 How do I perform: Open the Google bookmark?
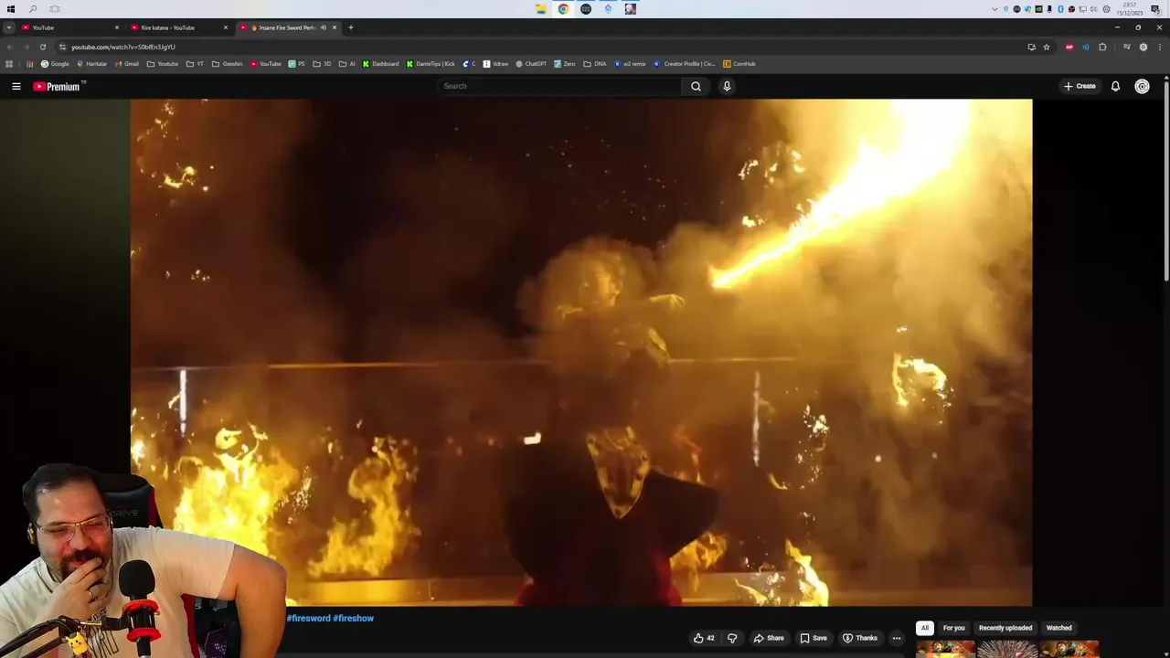coord(55,64)
